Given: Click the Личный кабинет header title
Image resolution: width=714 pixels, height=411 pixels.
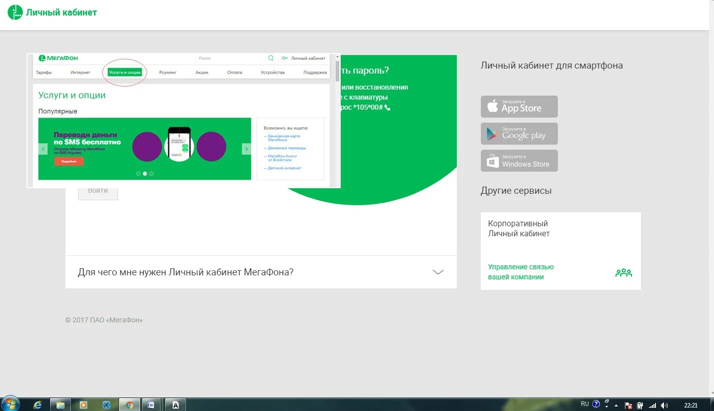Looking at the screenshot, I should pyautogui.click(x=62, y=12).
